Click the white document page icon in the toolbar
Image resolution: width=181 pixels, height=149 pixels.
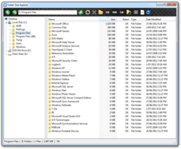[142, 12]
